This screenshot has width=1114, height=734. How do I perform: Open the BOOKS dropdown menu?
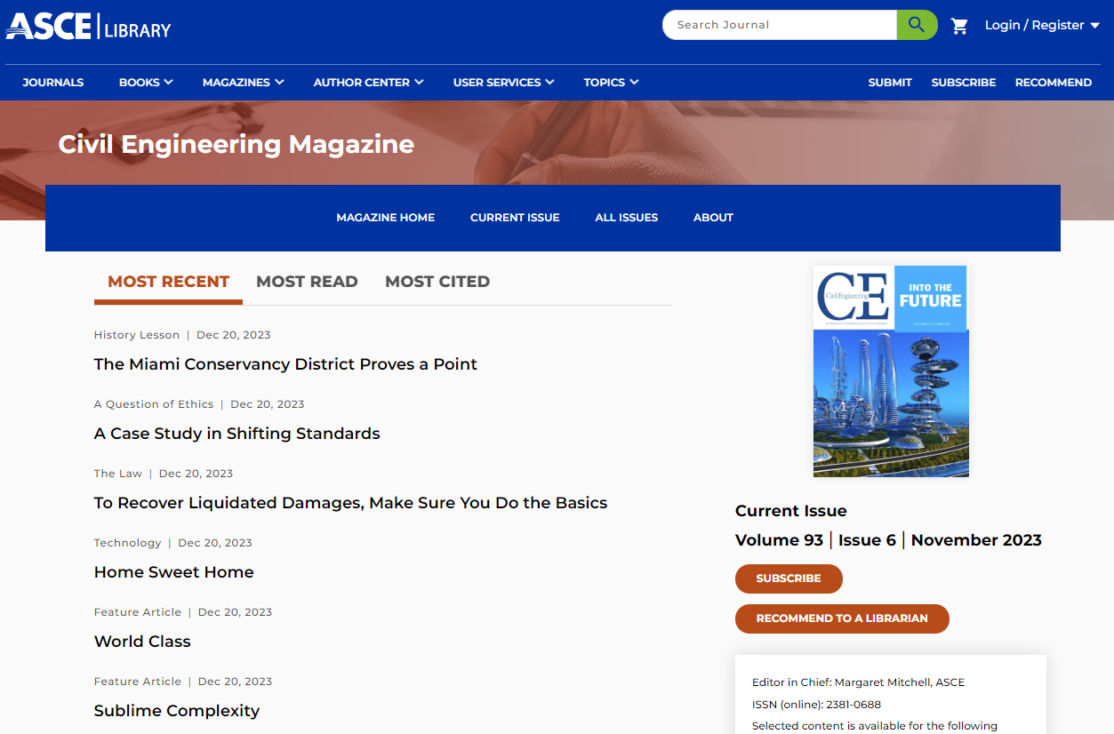pos(145,82)
